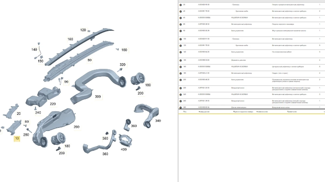Click info icon next to position 140
325x182 pixels.
pos(181,52)
